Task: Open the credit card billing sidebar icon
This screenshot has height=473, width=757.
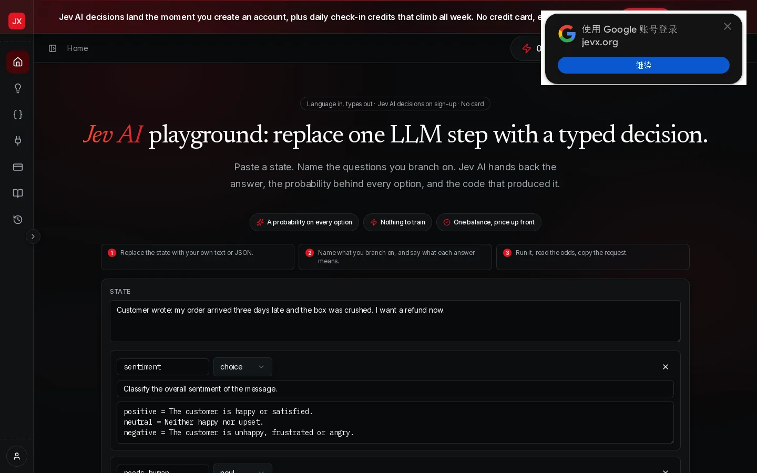Action: coord(18,167)
